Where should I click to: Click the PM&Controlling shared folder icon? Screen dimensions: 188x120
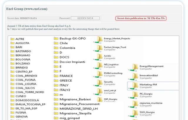98,75
